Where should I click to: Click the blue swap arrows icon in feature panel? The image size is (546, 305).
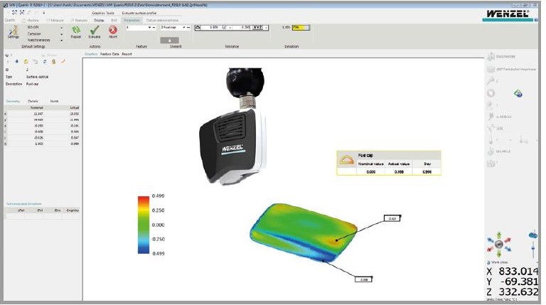pyautogui.click(x=45, y=62)
